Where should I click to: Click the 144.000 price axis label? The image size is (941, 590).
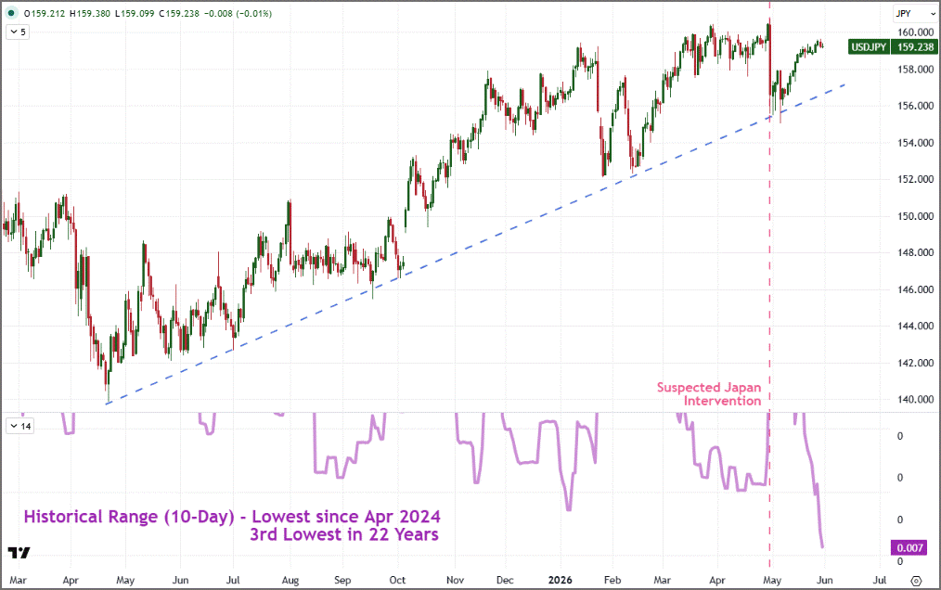(915, 326)
